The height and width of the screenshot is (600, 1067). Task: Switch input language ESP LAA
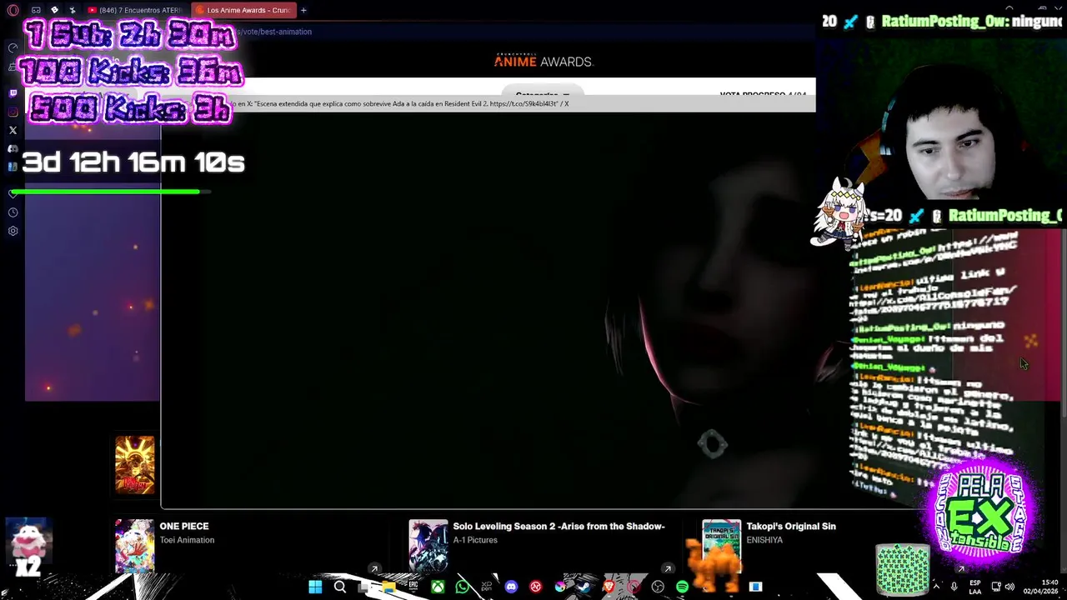pyautogui.click(x=974, y=587)
